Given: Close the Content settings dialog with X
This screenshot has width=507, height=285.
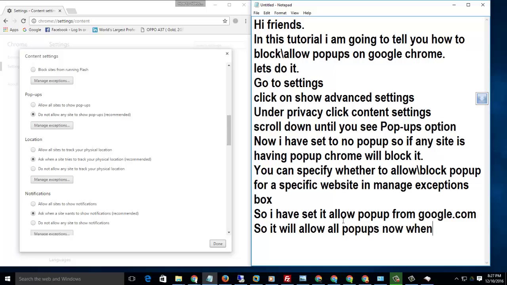Looking at the screenshot, I should tap(227, 53).
